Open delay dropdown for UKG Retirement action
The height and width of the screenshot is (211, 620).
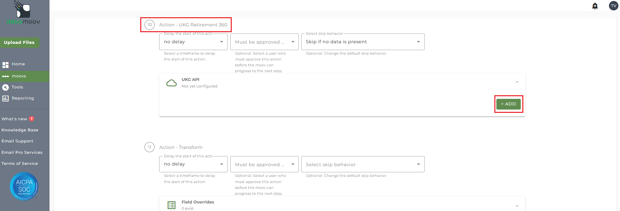tap(193, 42)
